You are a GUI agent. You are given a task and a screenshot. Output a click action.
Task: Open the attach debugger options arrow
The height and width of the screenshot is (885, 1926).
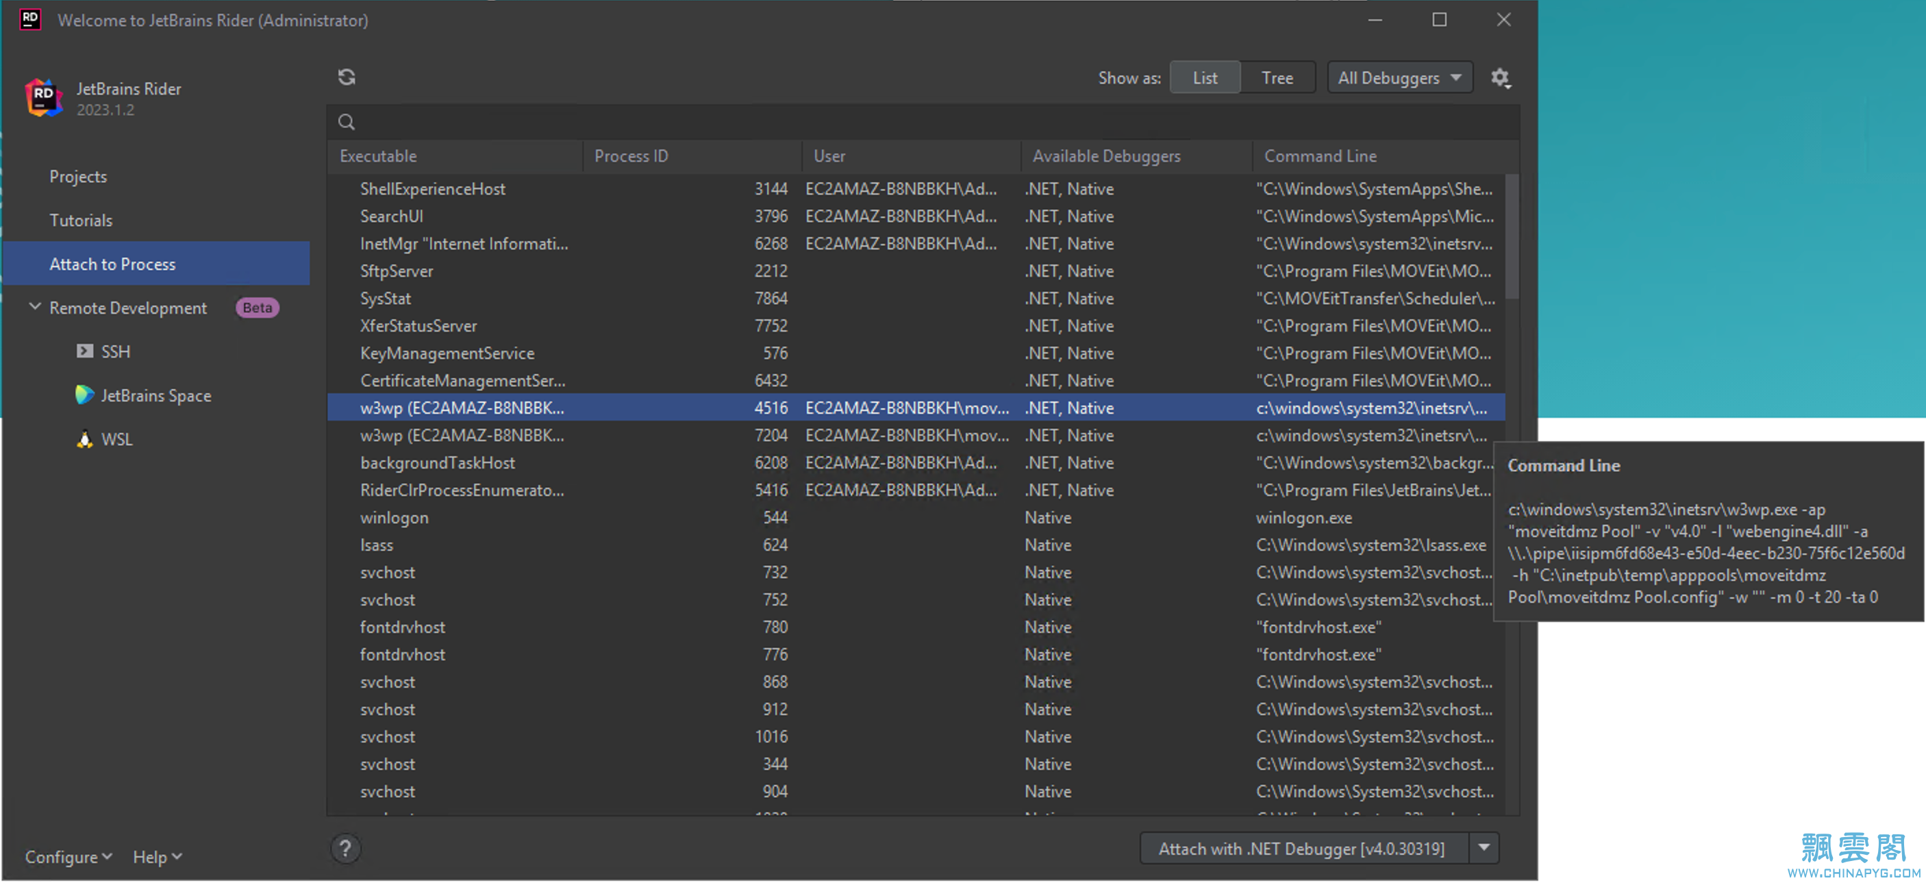[1484, 849]
